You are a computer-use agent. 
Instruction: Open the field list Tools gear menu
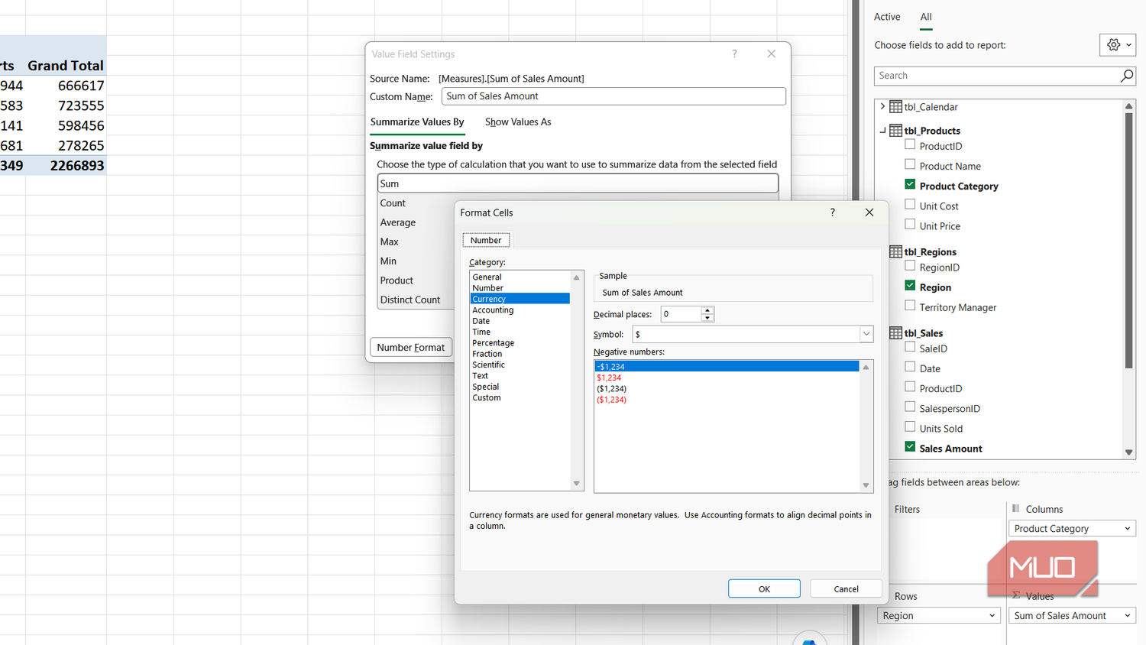[x=1118, y=45]
